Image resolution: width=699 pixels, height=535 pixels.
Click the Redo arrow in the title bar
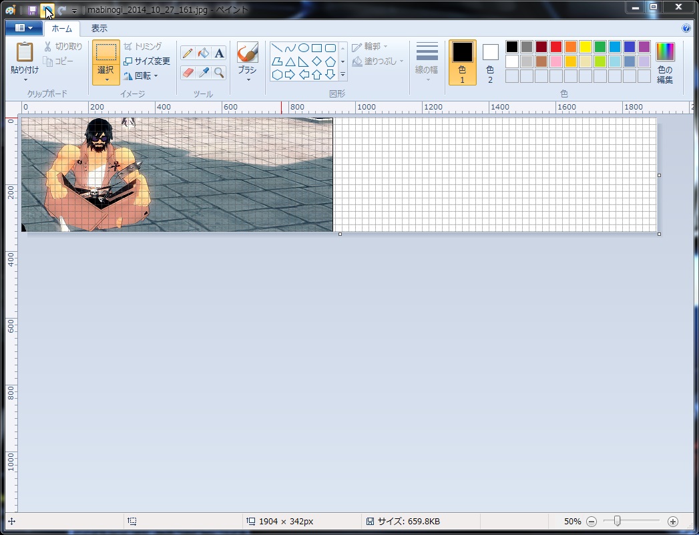(x=62, y=10)
